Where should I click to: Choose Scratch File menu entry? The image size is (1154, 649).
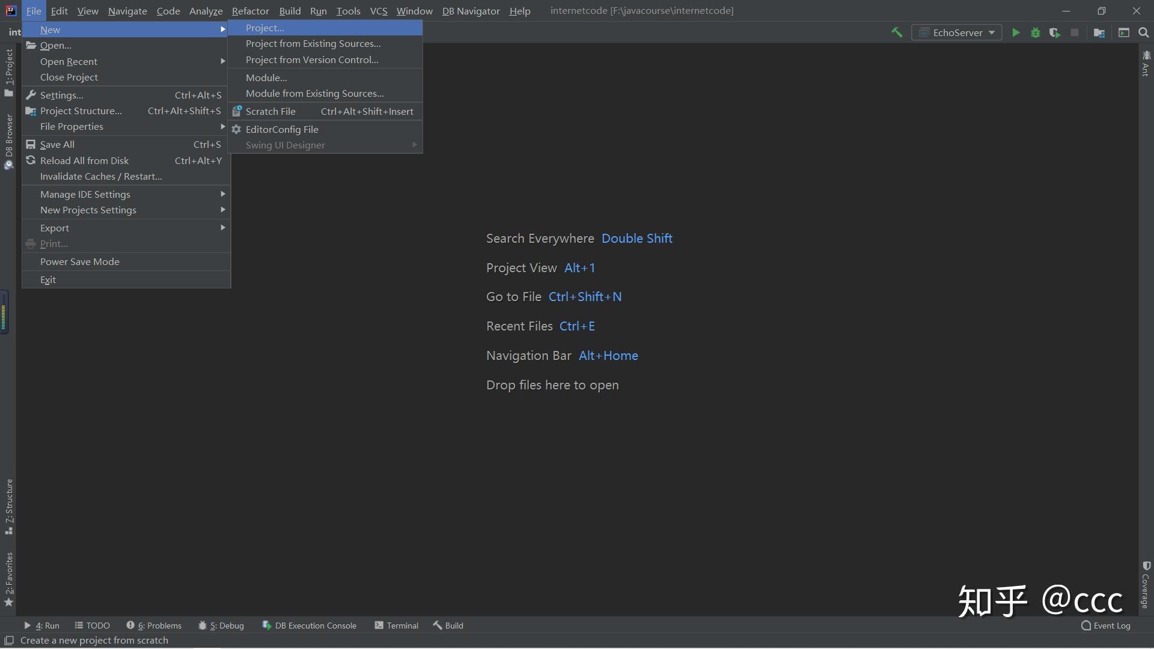(270, 111)
